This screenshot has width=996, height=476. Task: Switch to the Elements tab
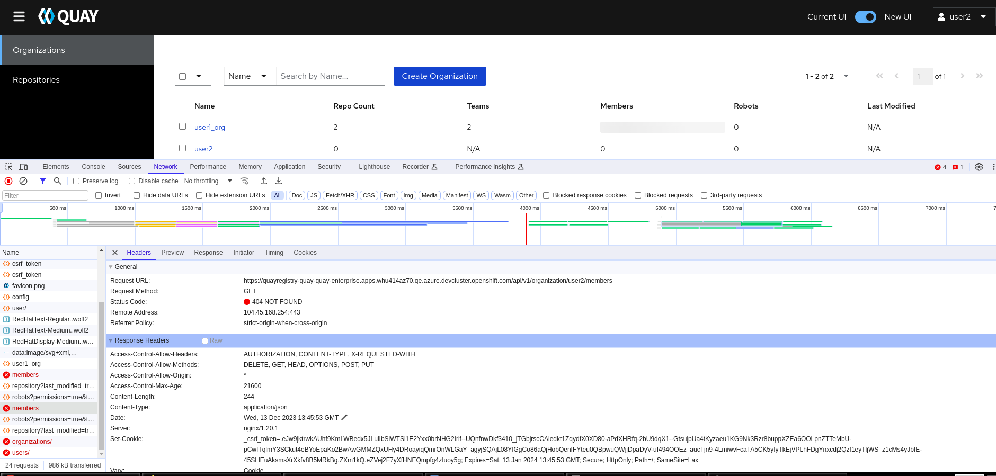(x=56, y=167)
